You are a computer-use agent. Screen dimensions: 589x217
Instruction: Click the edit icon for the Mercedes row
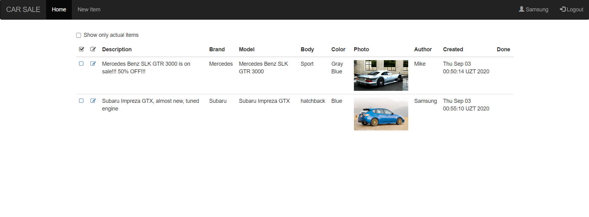(x=93, y=64)
